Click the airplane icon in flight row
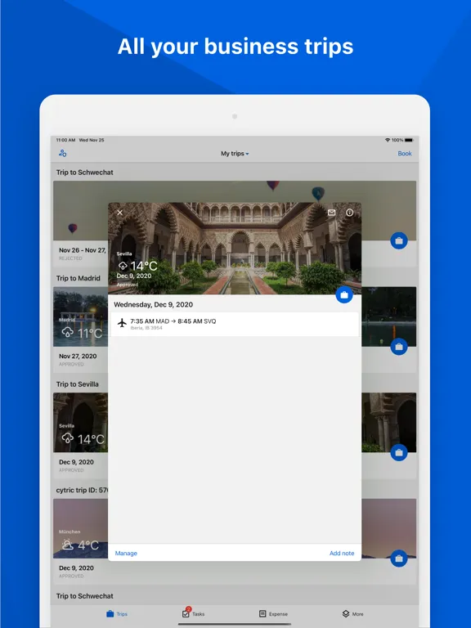471x628 pixels. click(122, 323)
